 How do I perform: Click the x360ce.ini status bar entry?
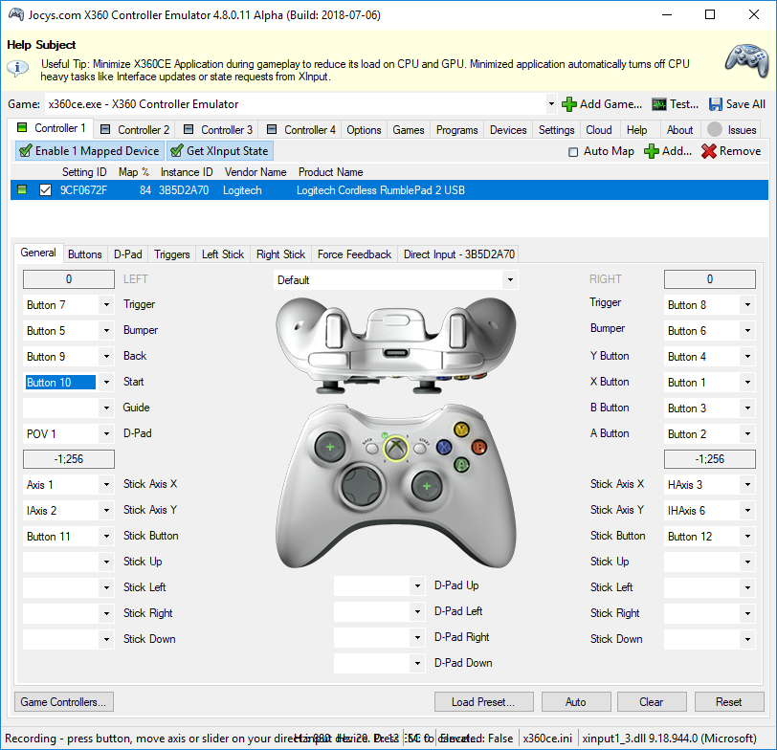[x=547, y=739]
